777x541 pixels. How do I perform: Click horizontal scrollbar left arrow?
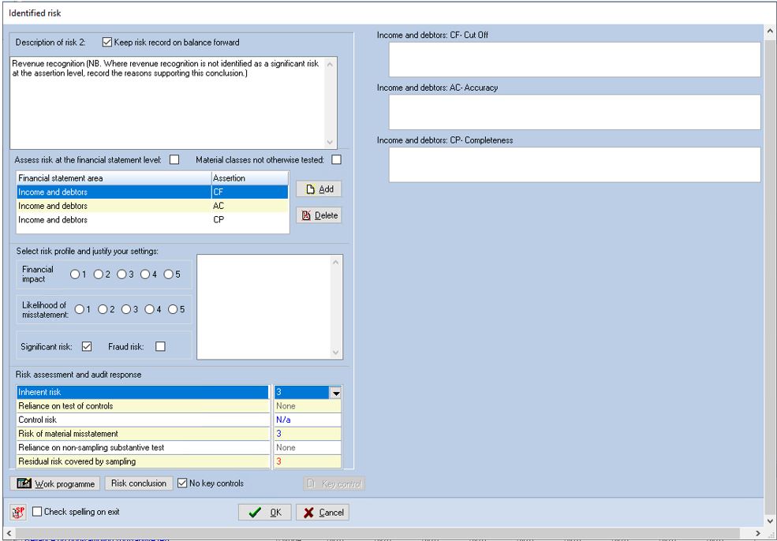(9, 533)
